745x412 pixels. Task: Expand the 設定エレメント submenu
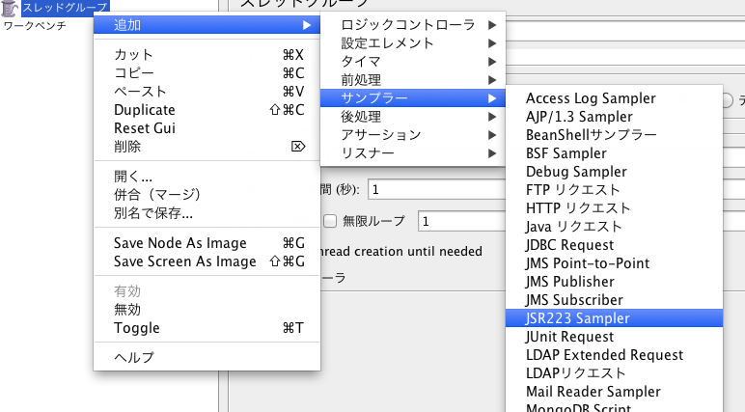coord(412,43)
